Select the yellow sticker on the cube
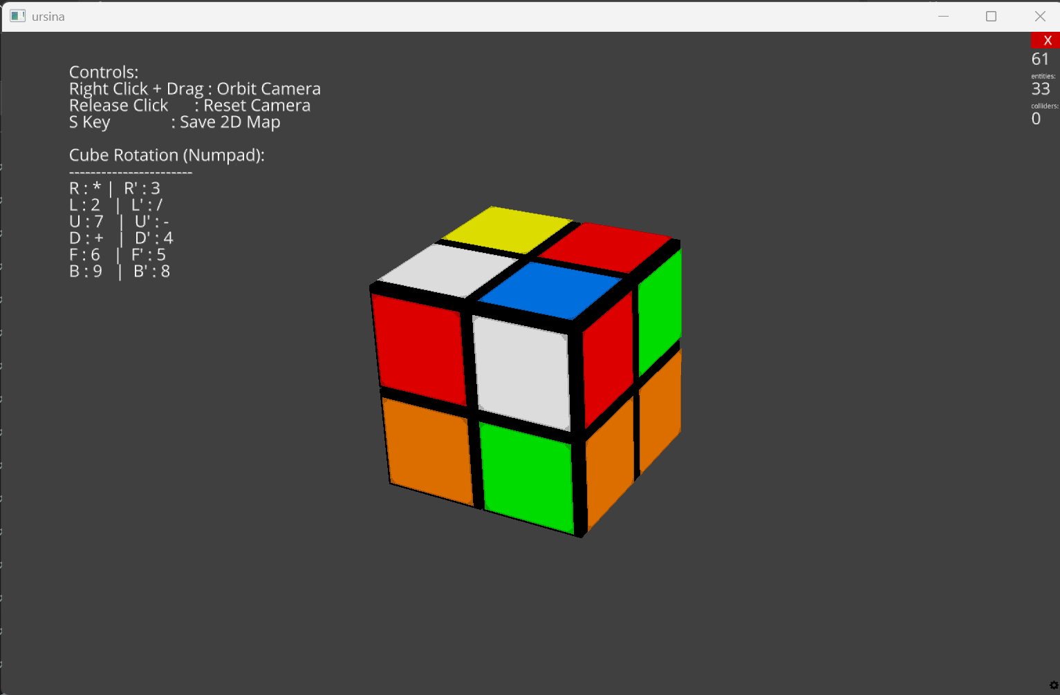 pyautogui.click(x=508, y=229)
